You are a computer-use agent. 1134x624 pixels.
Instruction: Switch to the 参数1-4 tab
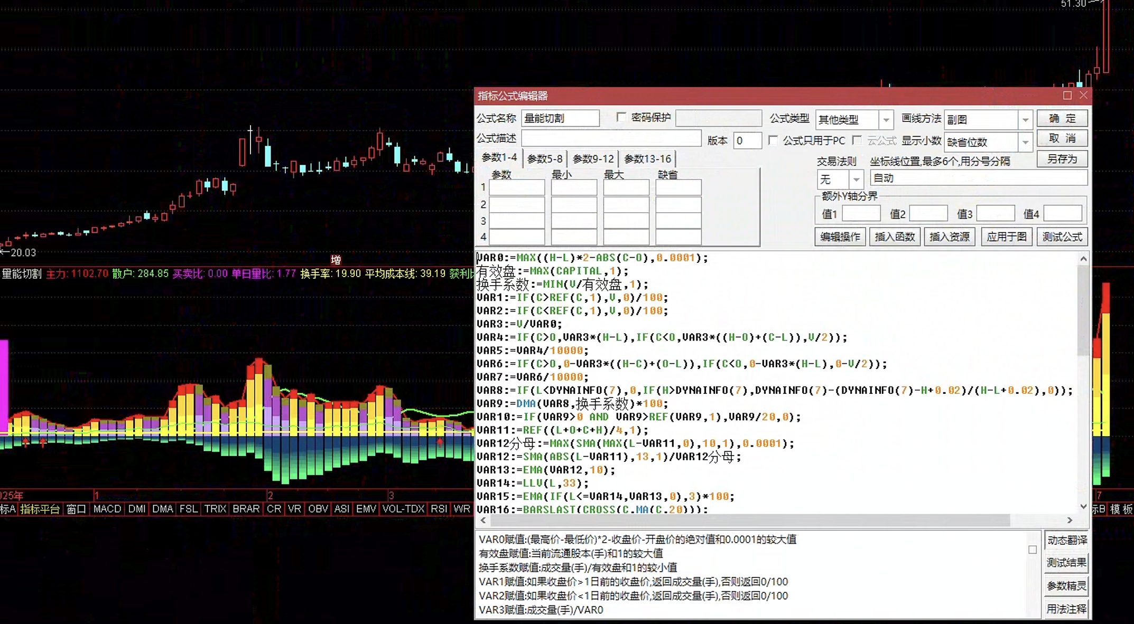499,158
